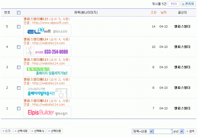Click the 선택이동 move selected button
Screen dimensions: 198x137
pos(55,131)
